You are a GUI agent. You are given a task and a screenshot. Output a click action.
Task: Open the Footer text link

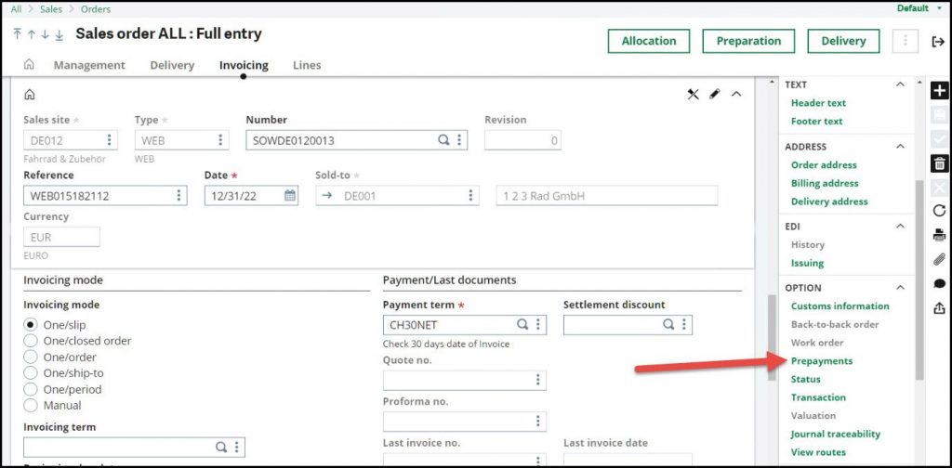816,122
